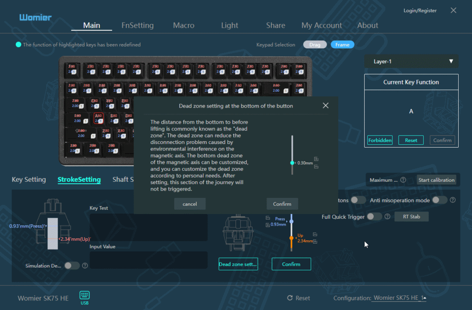Open the Share tab
The image size is (472, 310).
click(276, 25)
